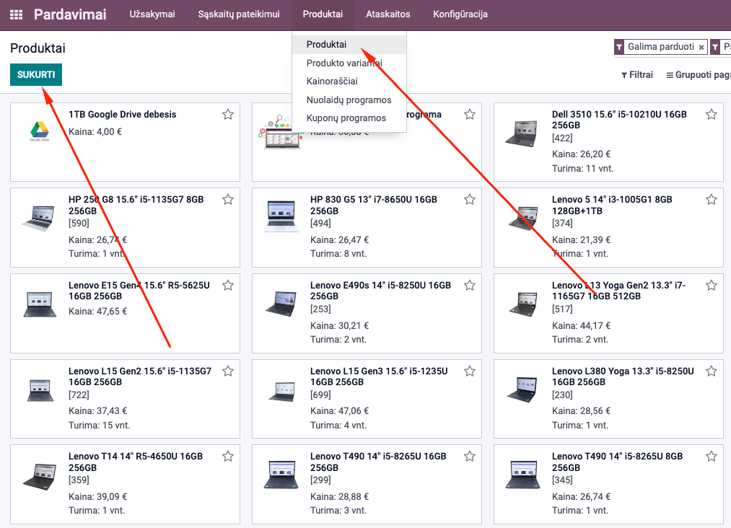The image size is (731, 528).
Task: Open Google Drive logo thumbnail
Action: click(x=40, y=131)
